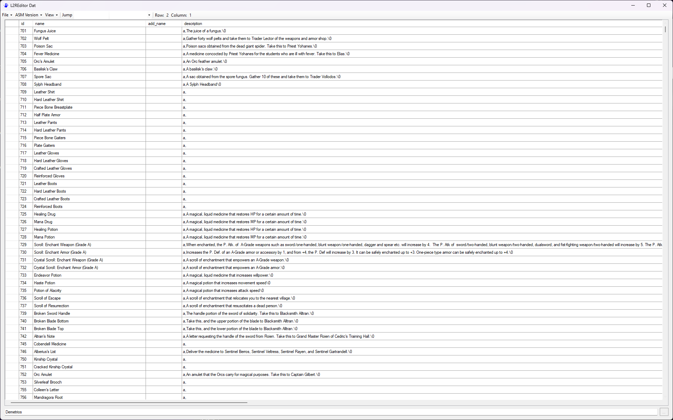The image size is (673, 420).
Task: Open the Jump combo box arrow
Action: (x=149, y=15)
